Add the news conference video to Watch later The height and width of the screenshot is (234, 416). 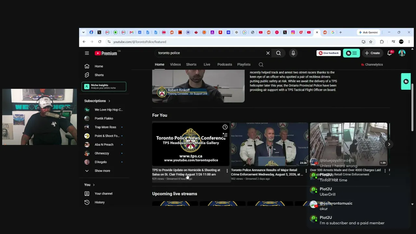click(225, 127)
